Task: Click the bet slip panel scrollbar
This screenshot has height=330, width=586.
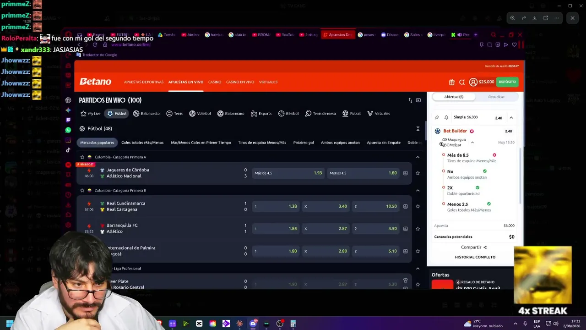Action: coord(521,176)
